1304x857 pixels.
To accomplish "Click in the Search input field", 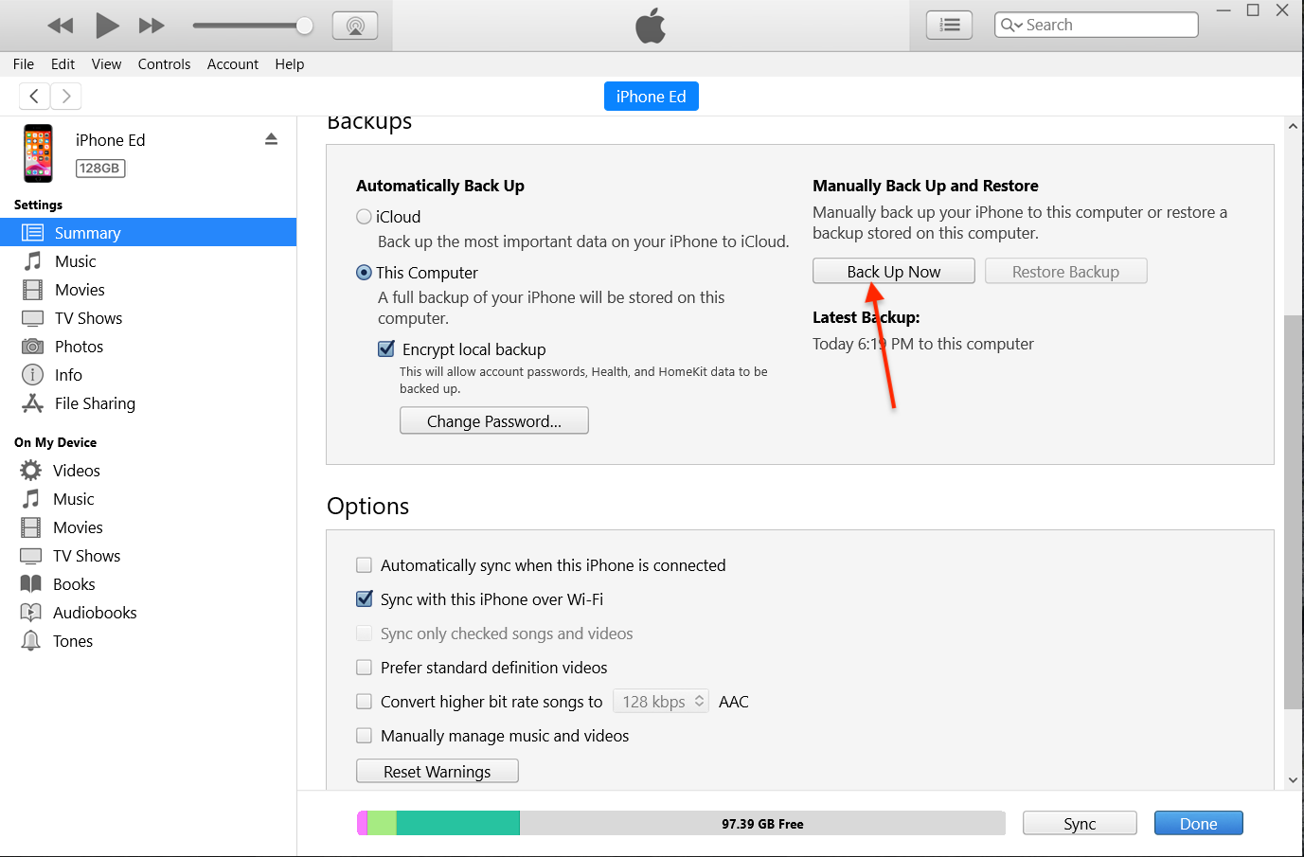I will click(1097, 25).
